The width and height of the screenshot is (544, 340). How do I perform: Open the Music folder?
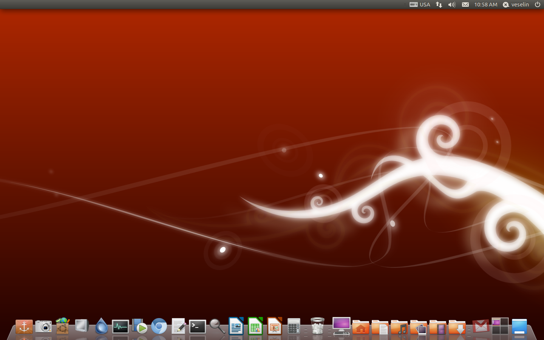point(399,327)
